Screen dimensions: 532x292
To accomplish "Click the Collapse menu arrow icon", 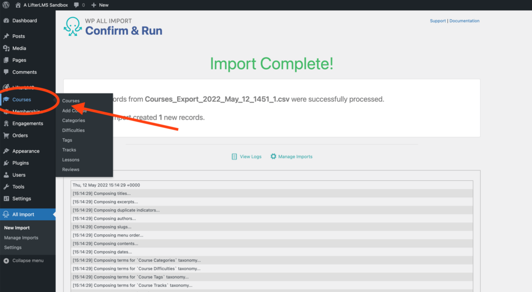I will click(6, 260).
